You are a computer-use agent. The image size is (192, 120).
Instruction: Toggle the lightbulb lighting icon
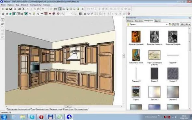[34, 14]
